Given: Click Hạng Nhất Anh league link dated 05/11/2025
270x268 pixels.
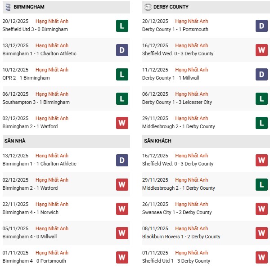Looking at the screenshot, I should pos(52,228).
